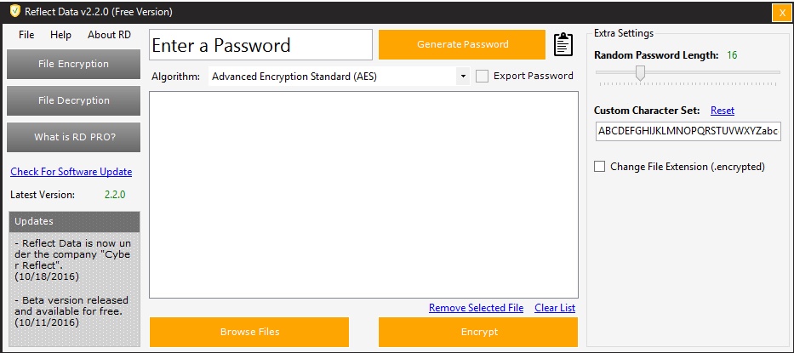This screenshot has height=353, width=794.
Task: Click the clipboard copy password icon
Action: pyautogui.click(x=563, y=45)
